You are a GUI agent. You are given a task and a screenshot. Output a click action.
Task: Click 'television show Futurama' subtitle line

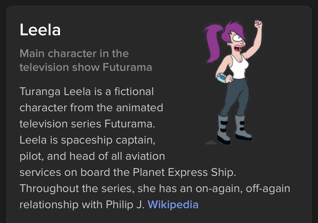(86, 67)
